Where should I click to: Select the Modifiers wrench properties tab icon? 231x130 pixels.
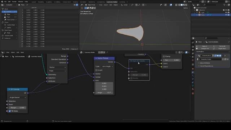[193, 72]
